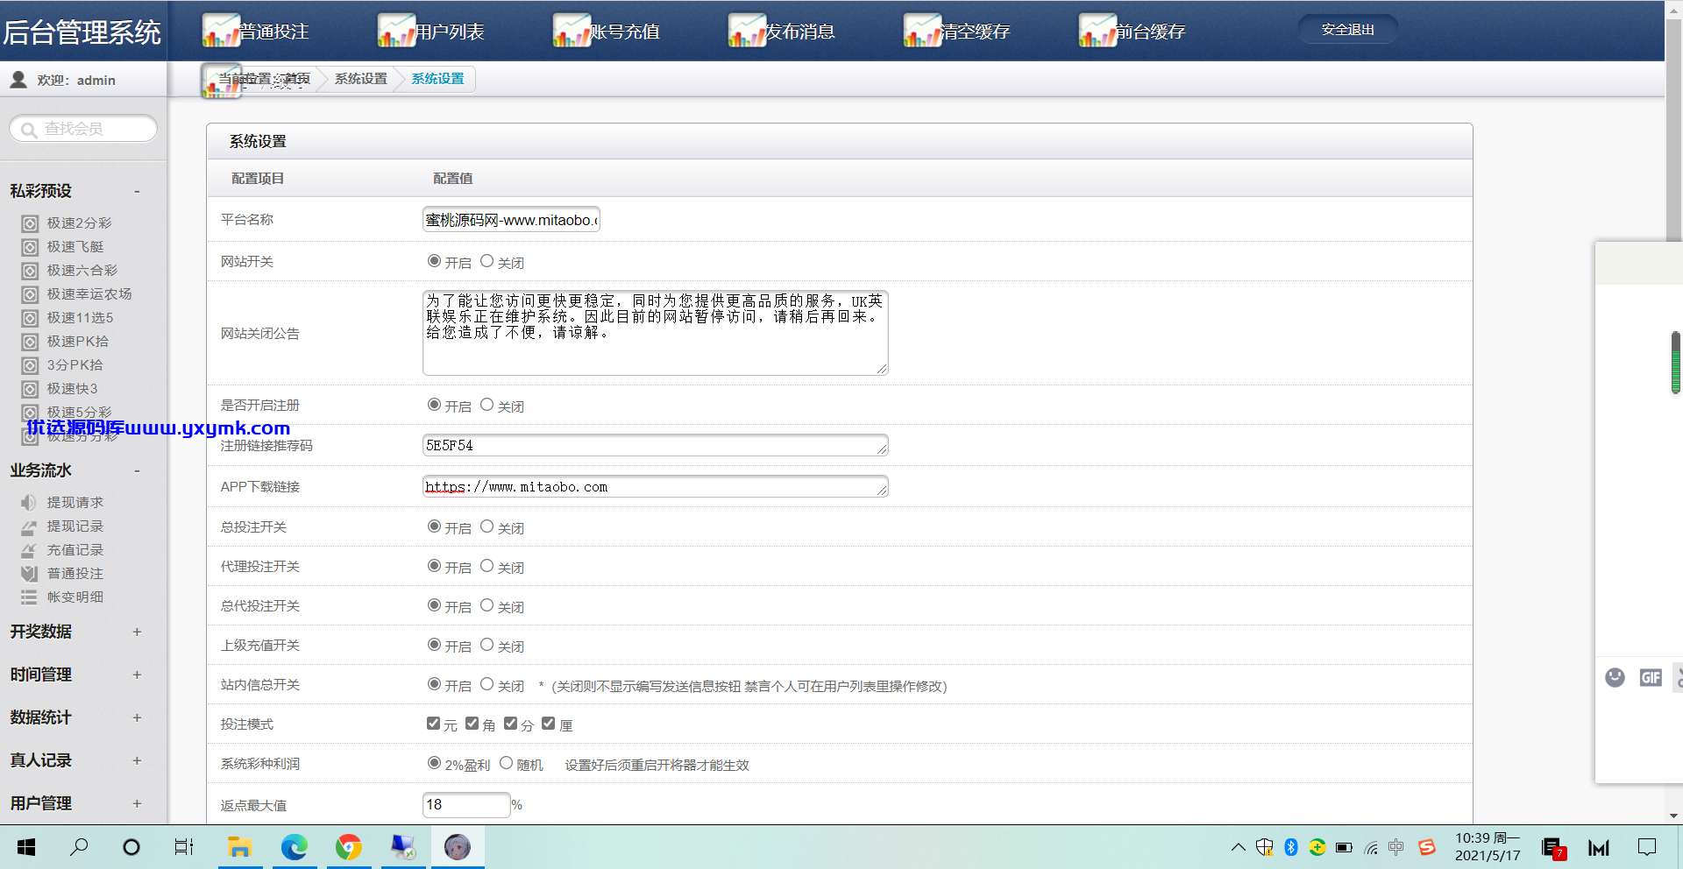The width and height of the screenshot is (1683, 869).
Task: Click the icon beside 极速六合彩
Action: pyautogui.click(x=30, y=271)
